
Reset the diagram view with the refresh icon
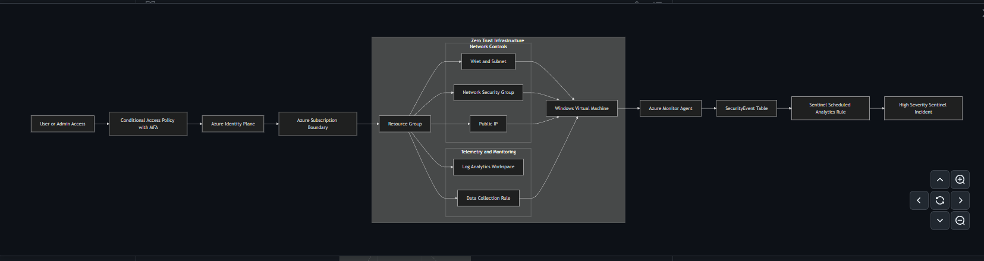point(939,200)
